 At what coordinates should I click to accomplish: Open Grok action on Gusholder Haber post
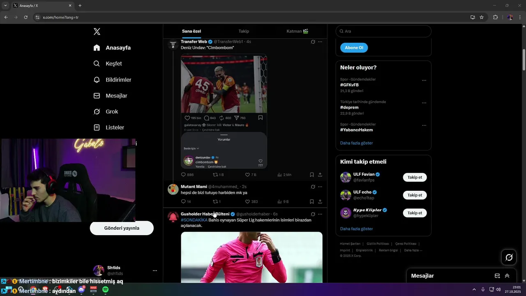[x=313, y=214]
